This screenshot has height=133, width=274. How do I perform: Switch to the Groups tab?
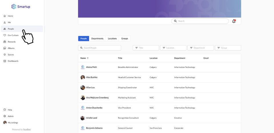click(125, 39)
